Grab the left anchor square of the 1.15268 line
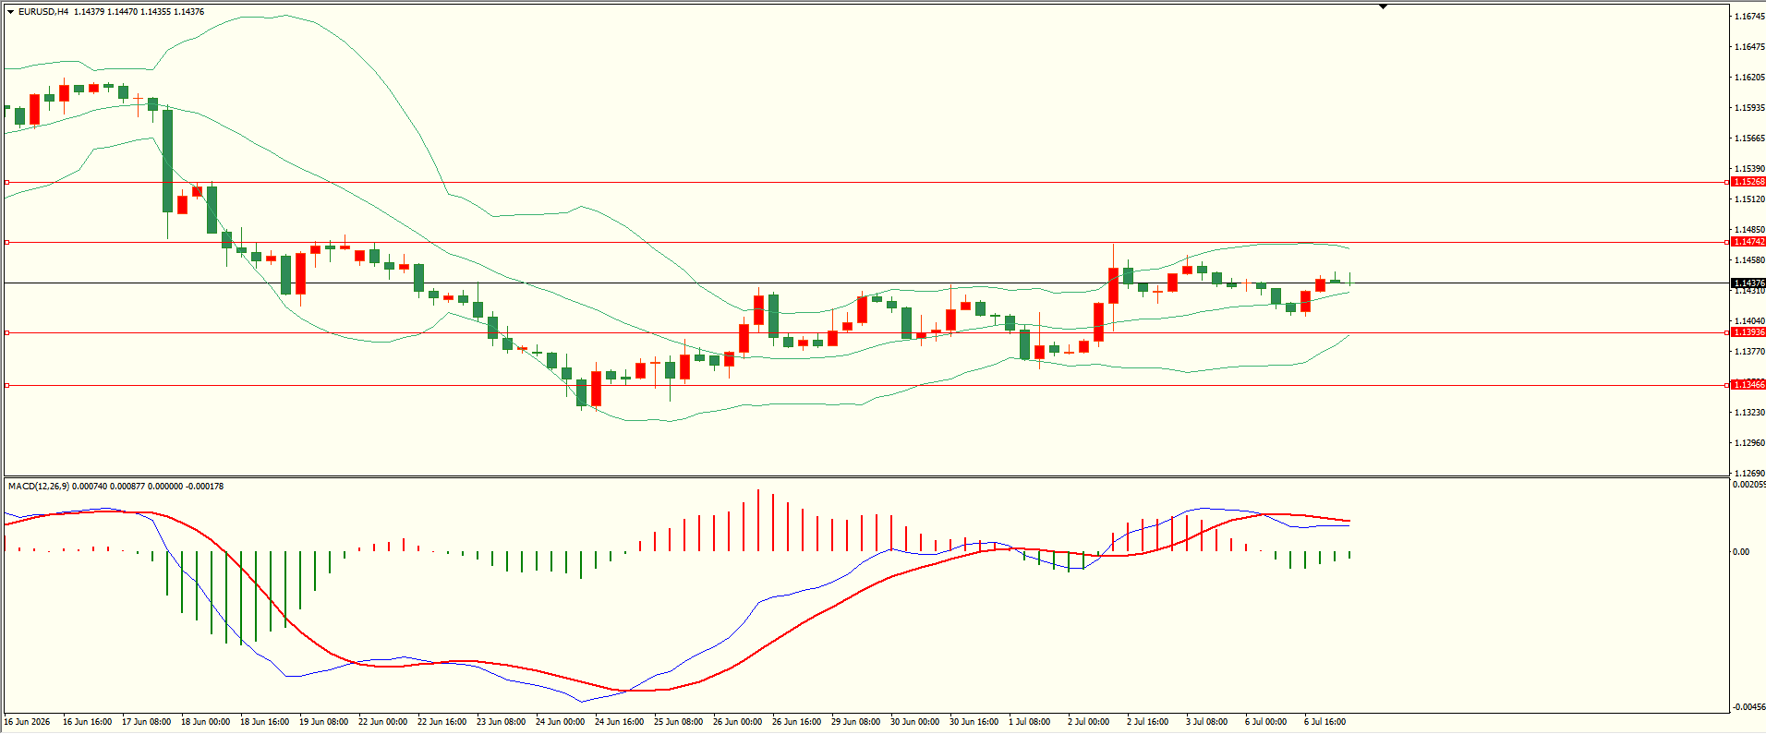1766x734 pixels. click(x=6, y=182)
